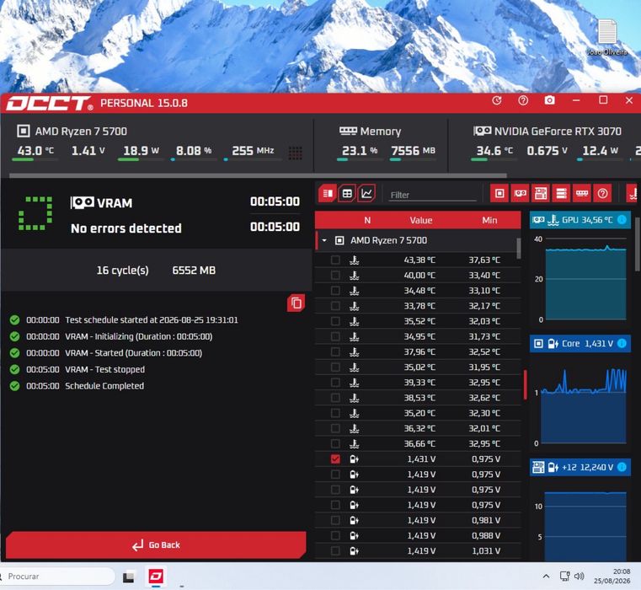Click the NVIDIA GeForce RTX 3070 card icon
Image resolution: width=641 pixels, height=590 pixels.
tap(483, 131)
